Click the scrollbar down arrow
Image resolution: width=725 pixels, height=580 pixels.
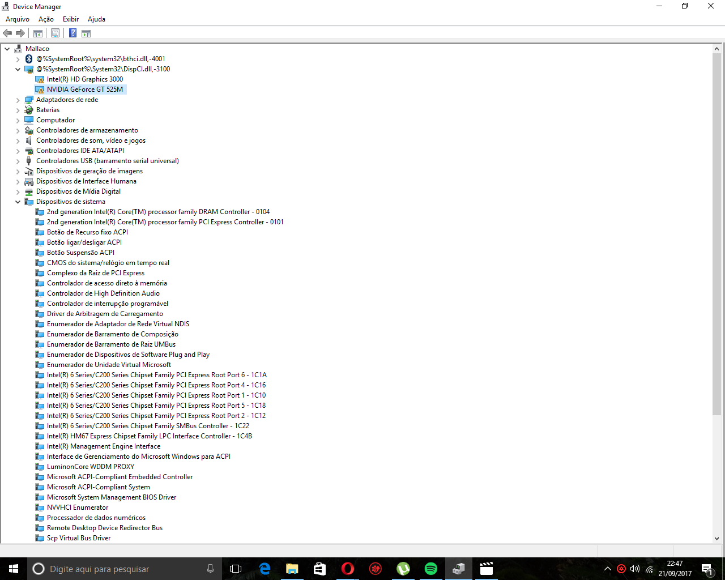(717, 539)
